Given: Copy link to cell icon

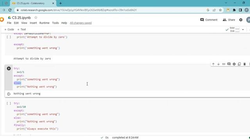Looking at the screenshot, I should coord(224,64).
